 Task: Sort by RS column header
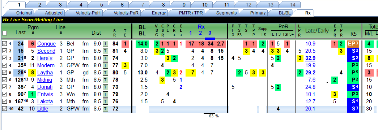coord(353,34)
